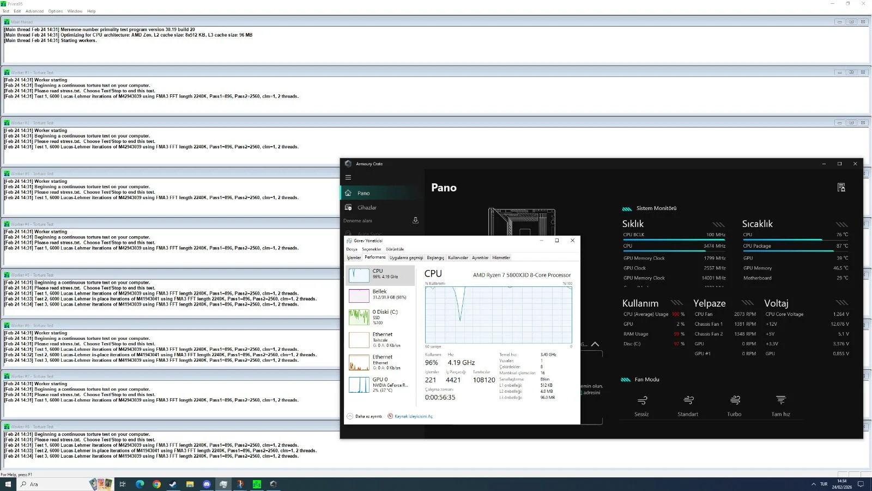Screen dimensions: 872x491
Task: Select GPU 0 in Task Manager
Action: tap(380, 384)
